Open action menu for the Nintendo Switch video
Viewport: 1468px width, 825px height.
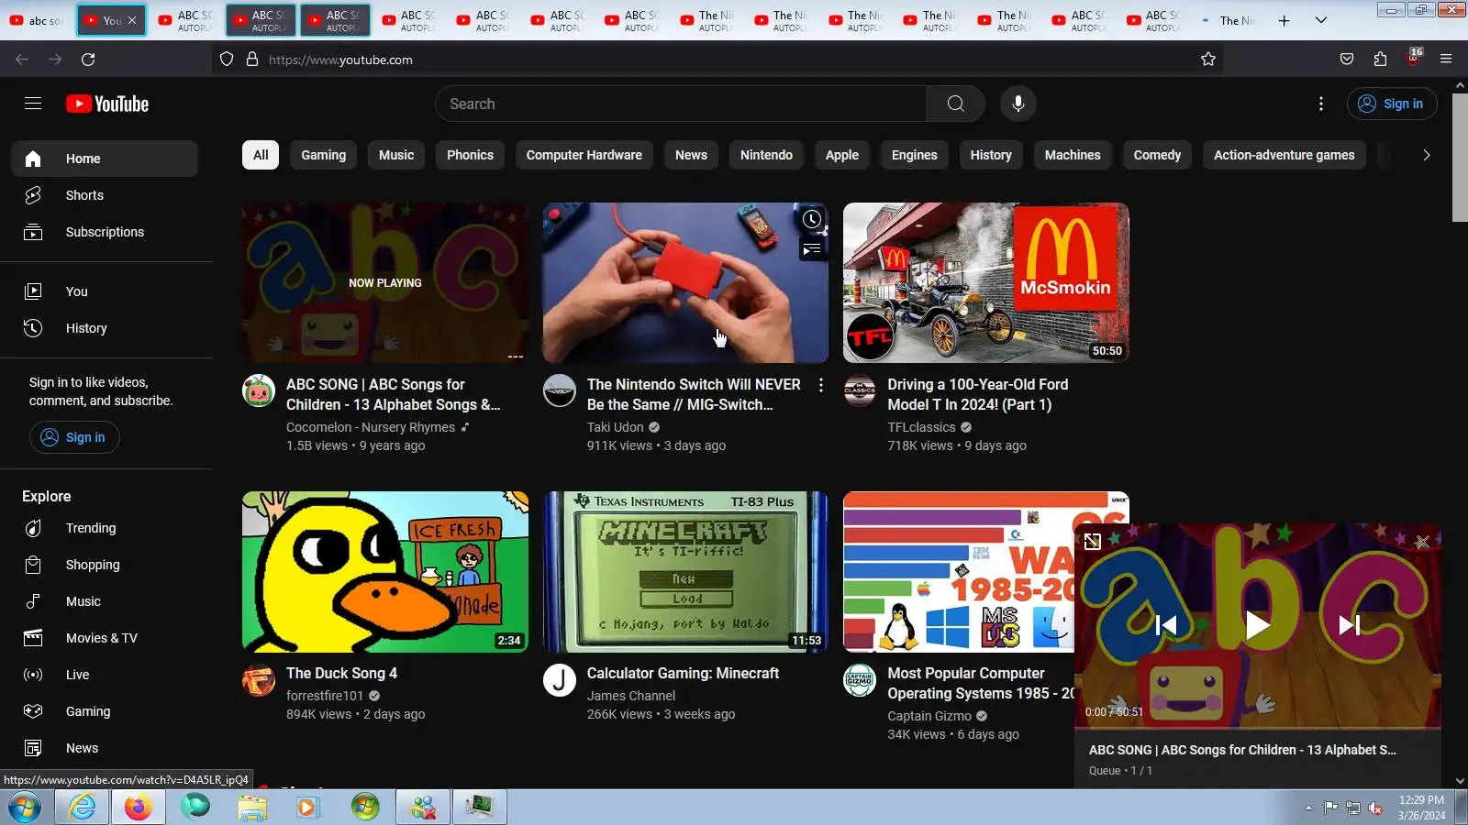coord(821,385)
